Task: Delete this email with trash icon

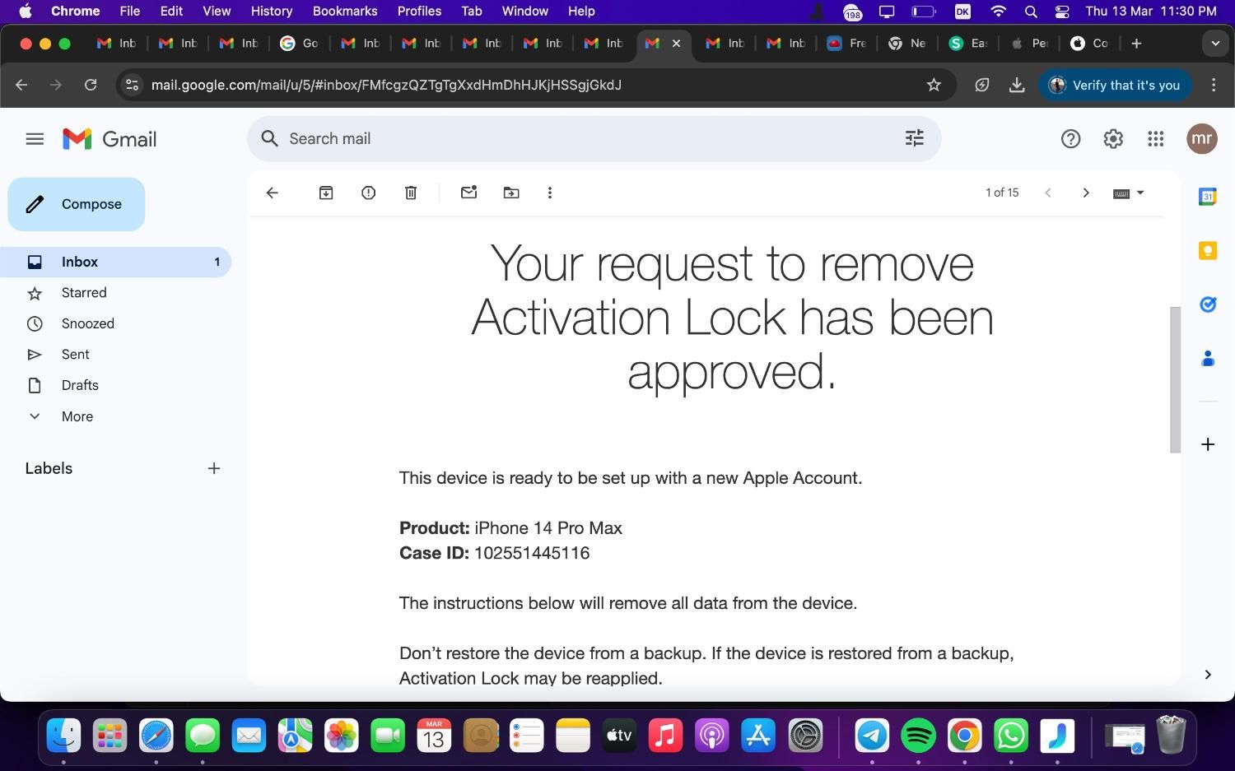Action: (411, 193)
